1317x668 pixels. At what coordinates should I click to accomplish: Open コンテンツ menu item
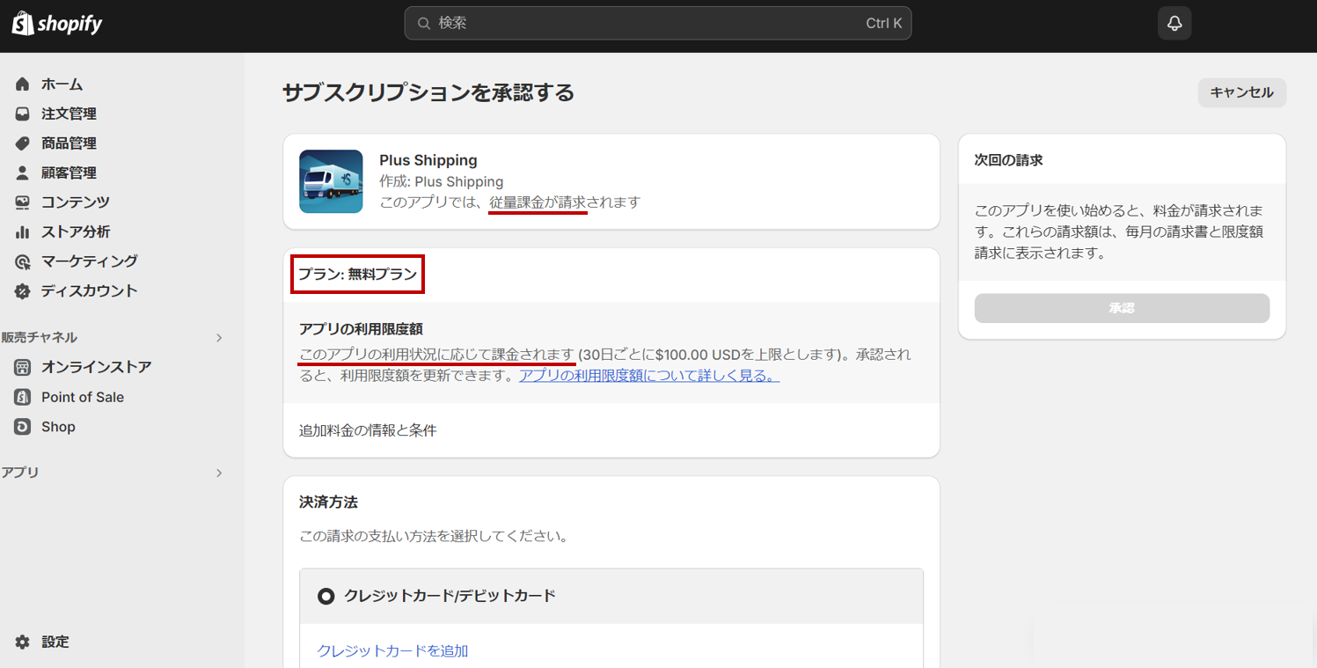tap(76, 202)
